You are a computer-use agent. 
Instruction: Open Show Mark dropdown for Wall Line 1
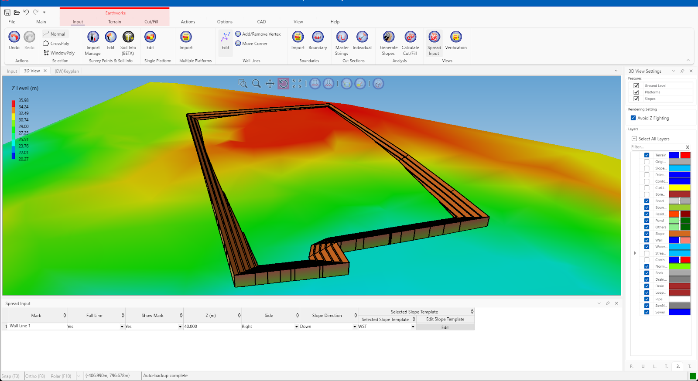tap(180, 327)
